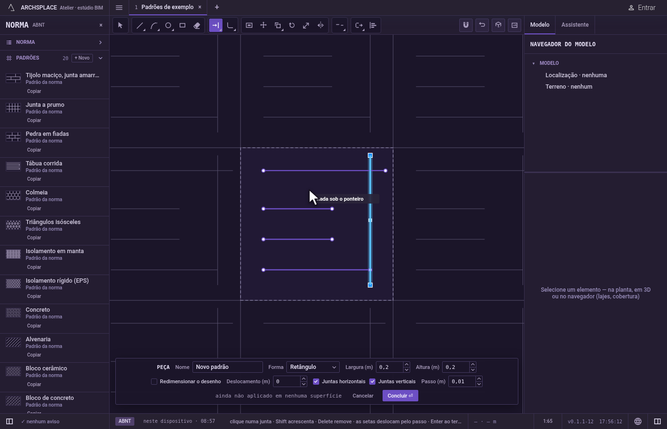This screenshot has width=667, height=429.
Task: Uncheck Juntas verticais
Action: tap(372, 381)
